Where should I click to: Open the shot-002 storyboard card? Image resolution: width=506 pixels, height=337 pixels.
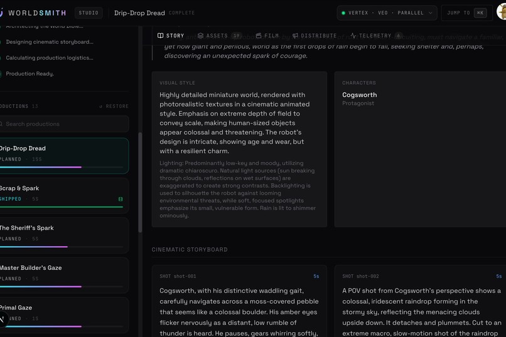[x=420, y=301]
